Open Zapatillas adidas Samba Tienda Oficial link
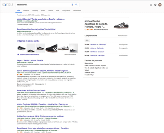The height and width of the screenshot is (133, 164). 36,29
